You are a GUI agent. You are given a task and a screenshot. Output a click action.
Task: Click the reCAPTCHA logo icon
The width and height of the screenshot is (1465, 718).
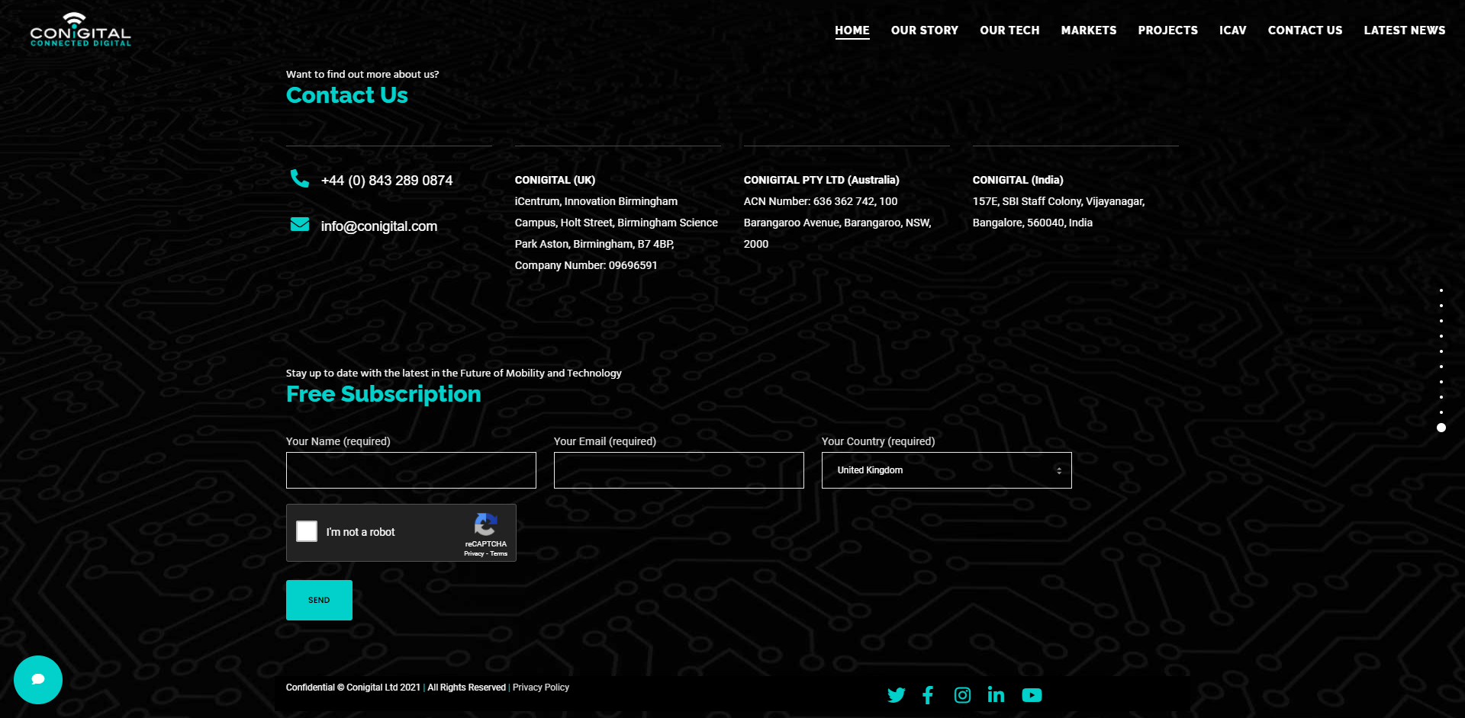coord(485,524)
